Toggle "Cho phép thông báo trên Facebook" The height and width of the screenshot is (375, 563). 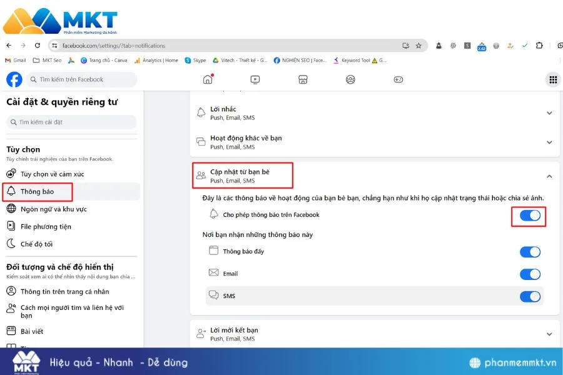tap(529, 215)
